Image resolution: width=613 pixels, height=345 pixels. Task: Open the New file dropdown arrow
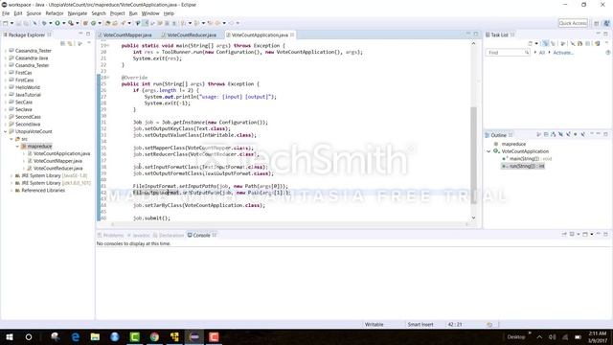coord(11,23)
